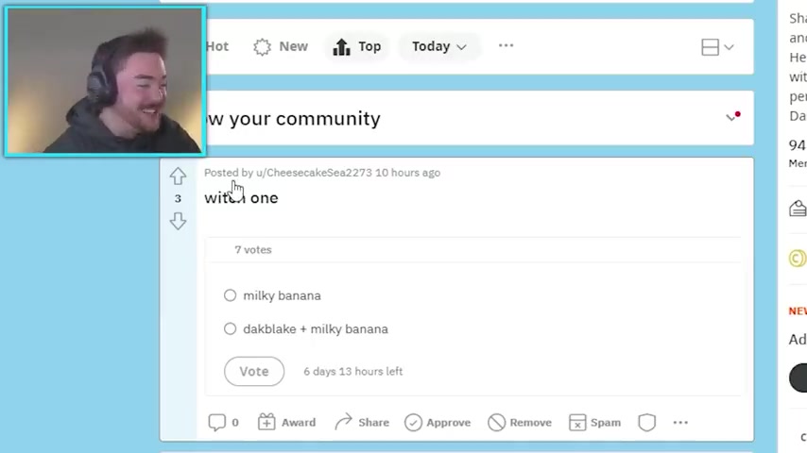Sort posts by Hot
This screenshot has width=807, height=453.
point(216,46)
